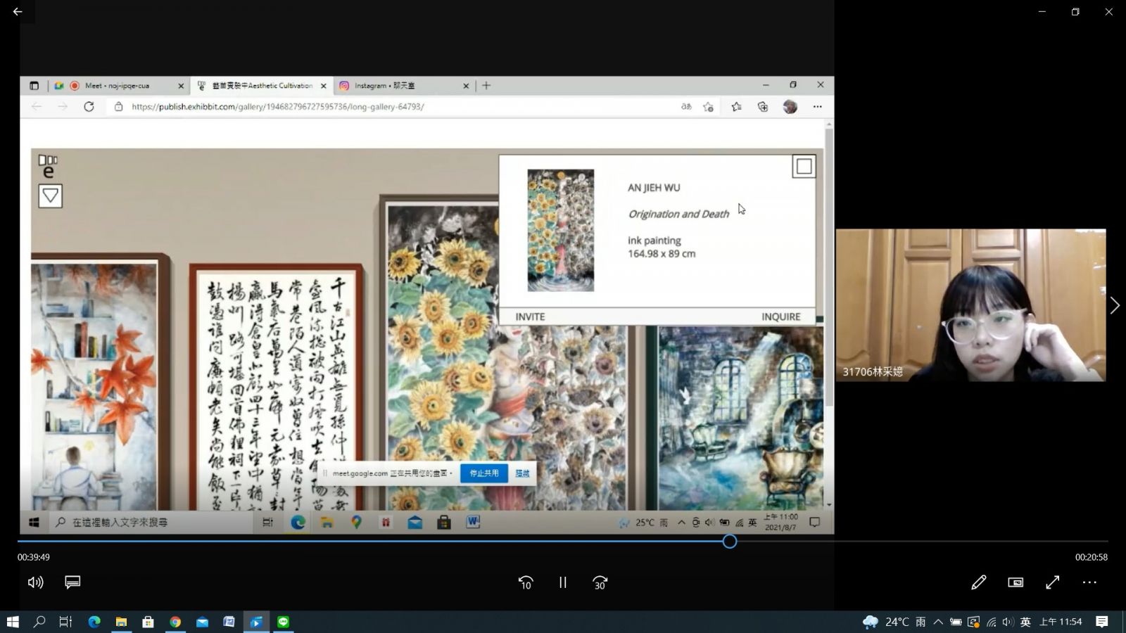The image size is (1126, 633).
Task: Go back with the player's top-left arrow
Action: [18, 11]
